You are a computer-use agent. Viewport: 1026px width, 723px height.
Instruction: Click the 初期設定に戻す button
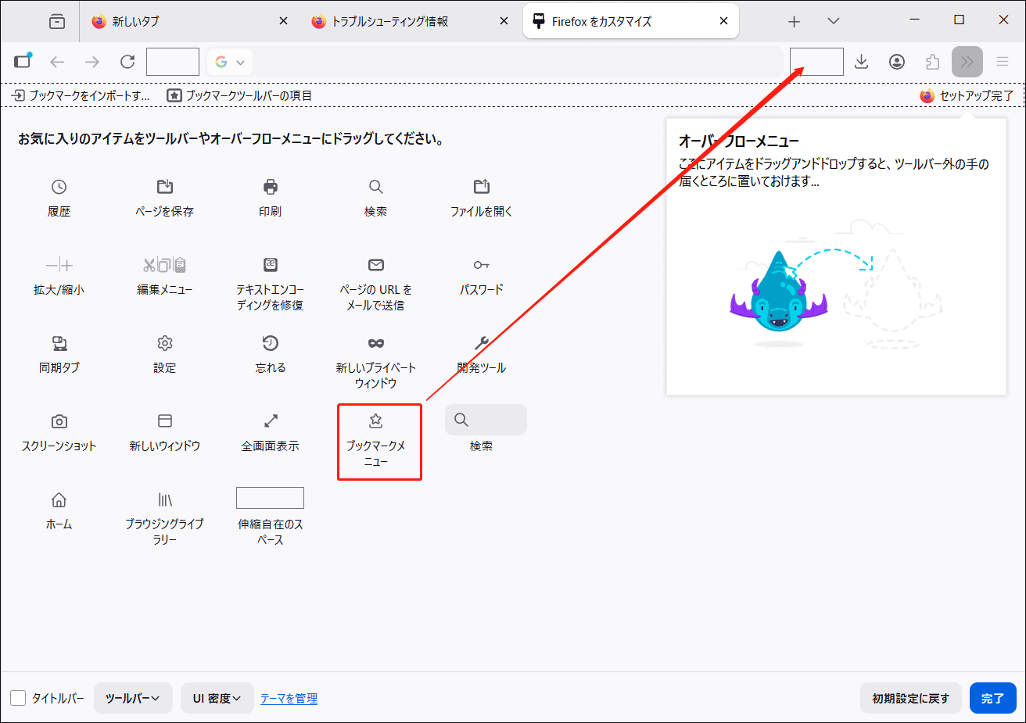910,698
